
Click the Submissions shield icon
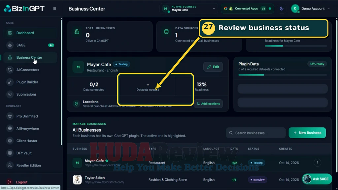click(x=10, y=94)
